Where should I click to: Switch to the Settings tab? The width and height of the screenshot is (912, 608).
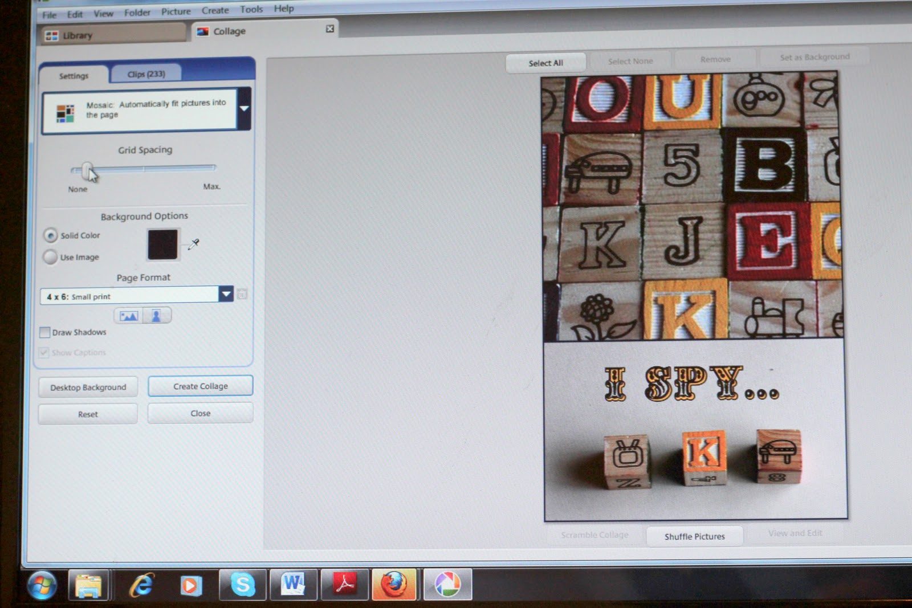pos(74,76)
